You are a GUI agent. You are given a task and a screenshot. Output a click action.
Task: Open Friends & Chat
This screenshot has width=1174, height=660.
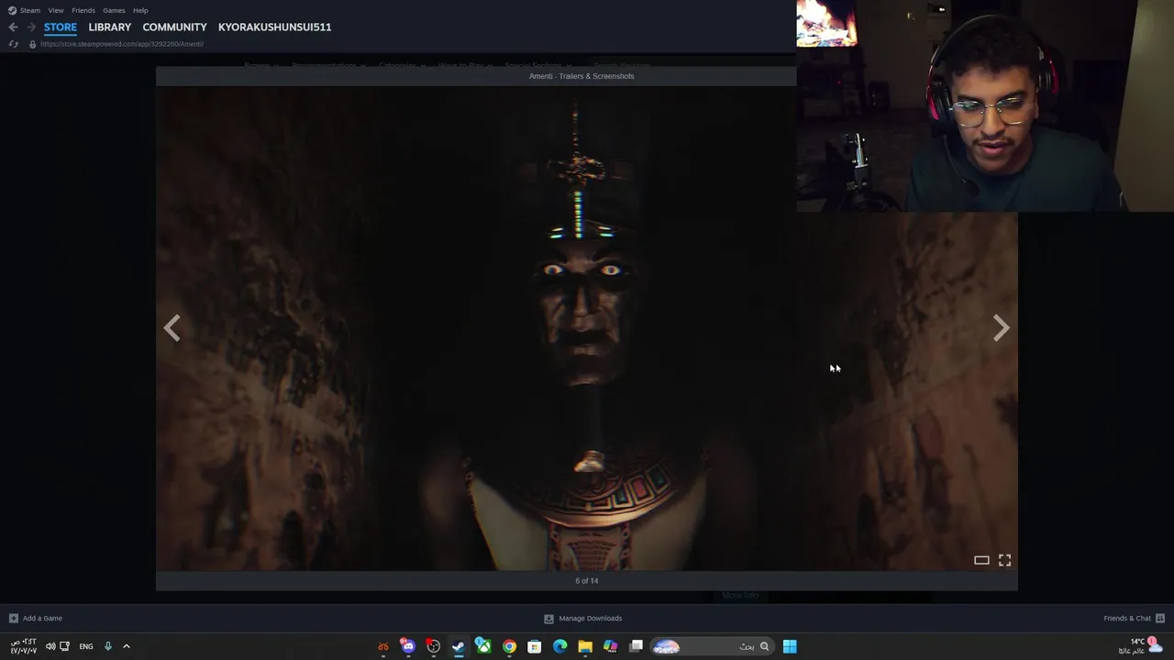(1134, 618)
